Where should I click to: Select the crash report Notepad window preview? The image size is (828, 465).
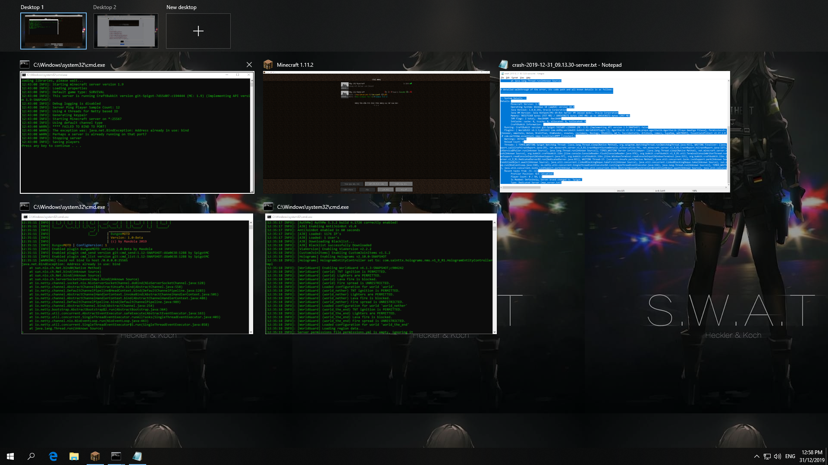pos(615,131)
